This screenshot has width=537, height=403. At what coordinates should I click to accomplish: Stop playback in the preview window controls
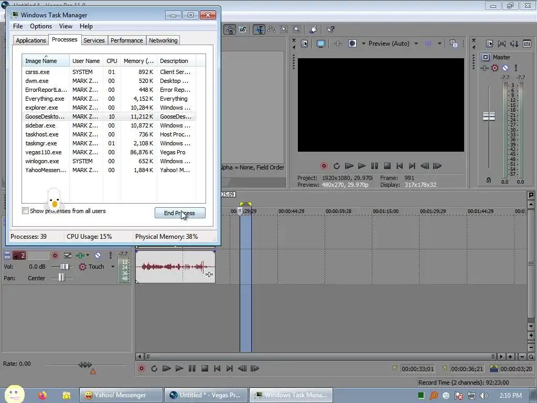click(387, 166)
